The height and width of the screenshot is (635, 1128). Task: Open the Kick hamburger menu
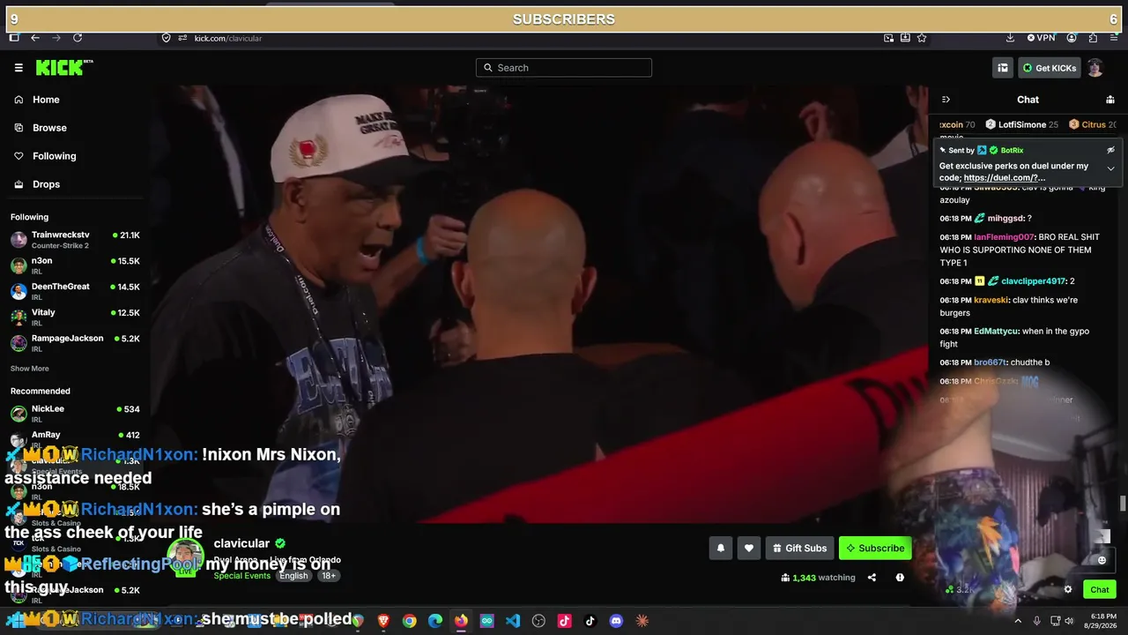[19, 68]
